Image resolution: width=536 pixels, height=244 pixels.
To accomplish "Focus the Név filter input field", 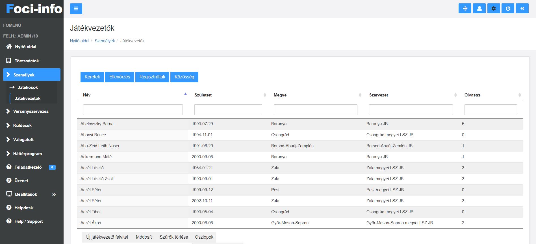I will click(133, 110).
